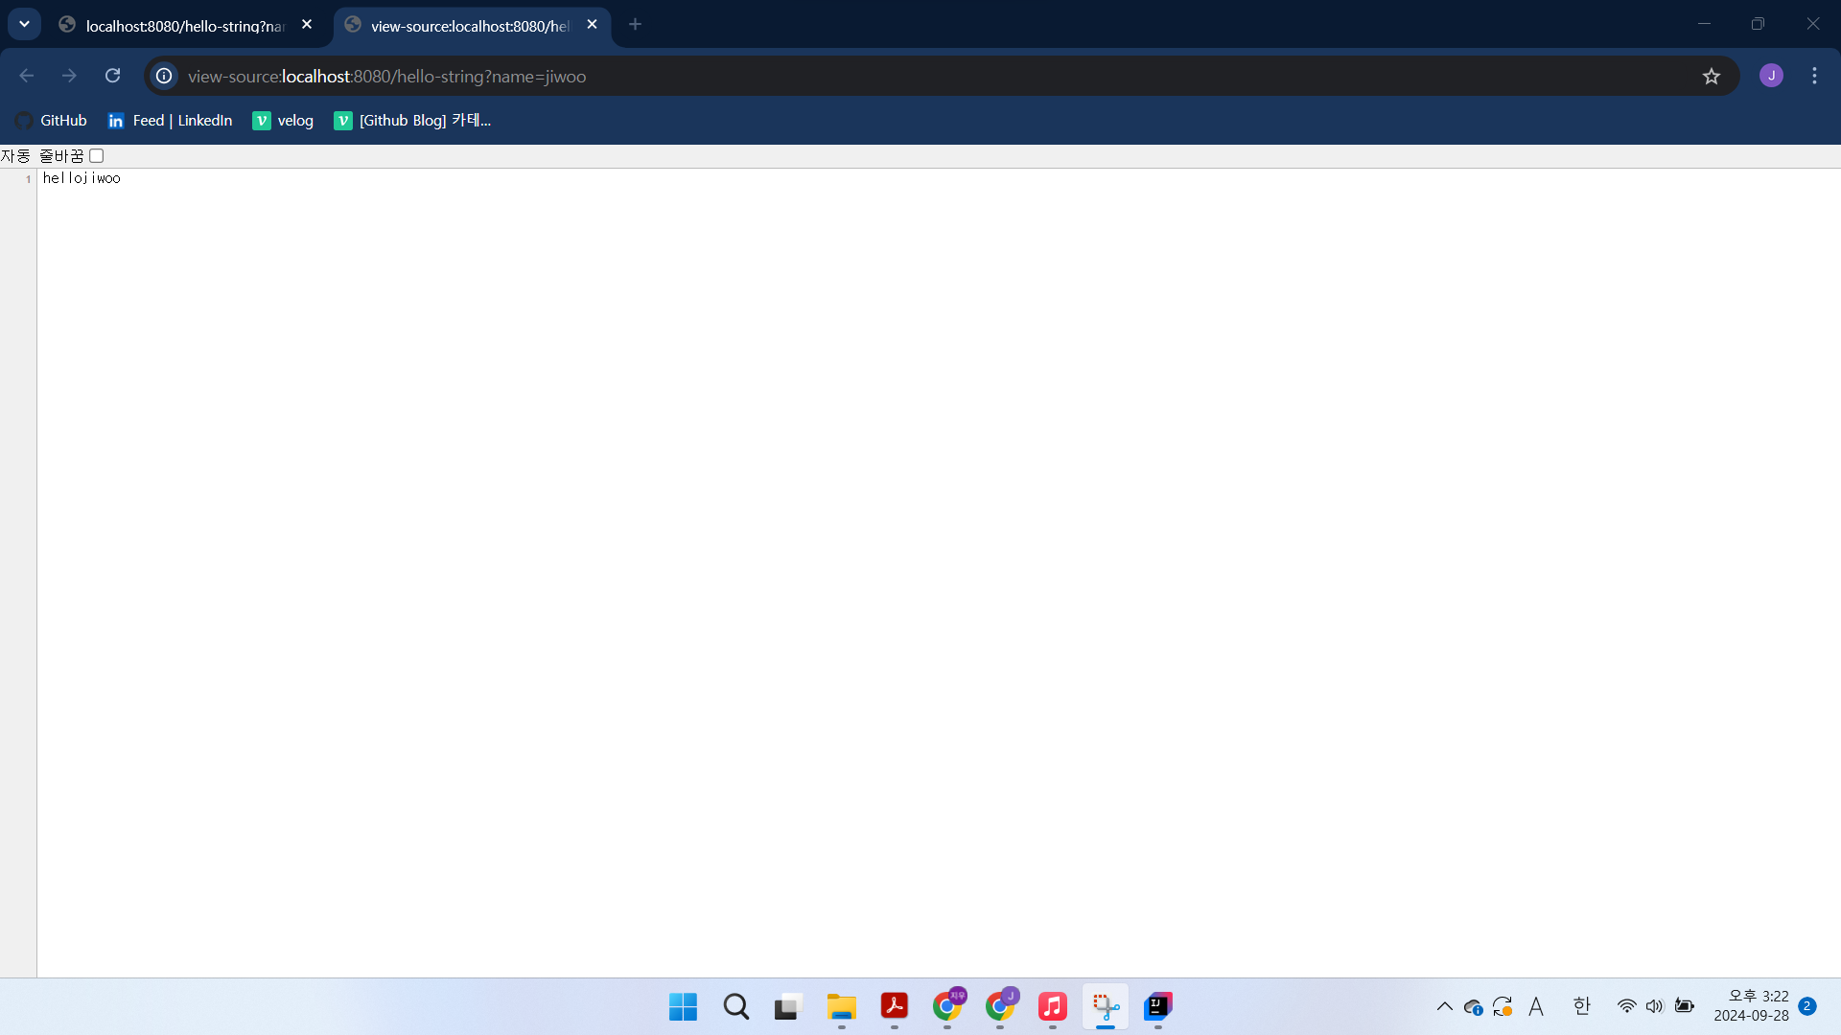Open site information icon in address bar
This screenshot has height=1035, width=1841.
[x=164, y=76]
